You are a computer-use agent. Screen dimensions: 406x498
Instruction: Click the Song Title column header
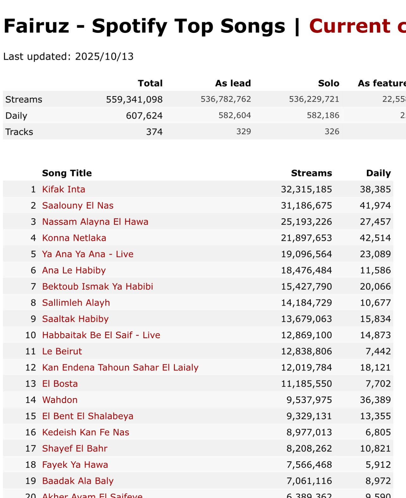[67, 173]
